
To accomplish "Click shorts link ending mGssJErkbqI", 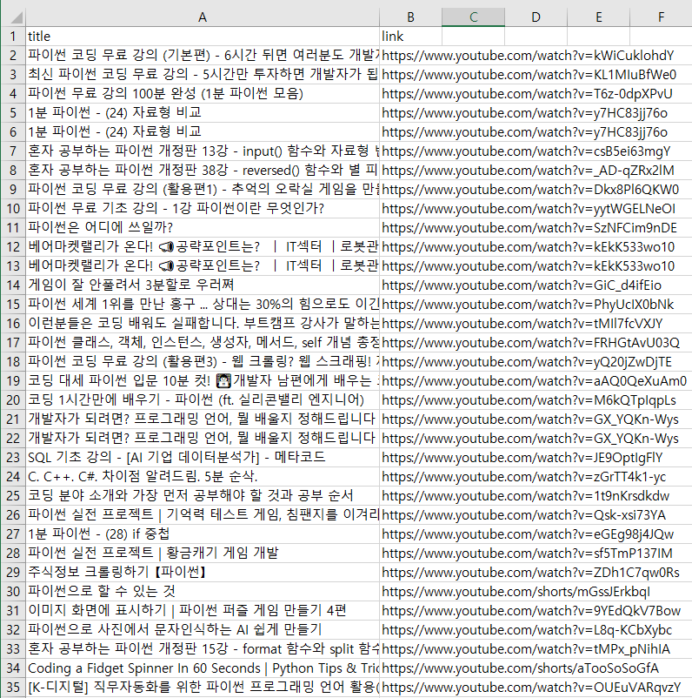I will tap(516, 592).
